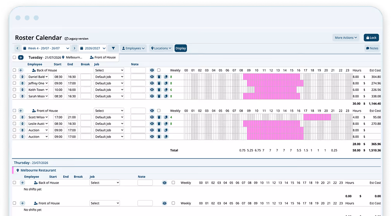392x216 pixels.
Task: Delete Jeffrey One's shift with trash icon
Action: tap(159, 83)
